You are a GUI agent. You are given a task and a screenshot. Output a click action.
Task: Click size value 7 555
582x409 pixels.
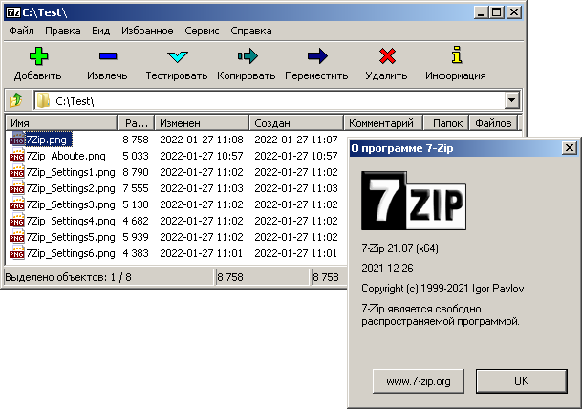pos(136,188)
